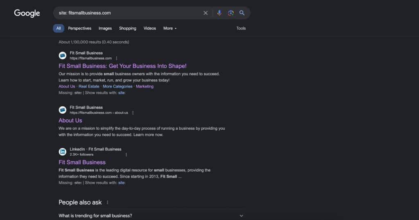
Task: Click the LinkedIn favicon icon
Action: [x=63, y=152]
